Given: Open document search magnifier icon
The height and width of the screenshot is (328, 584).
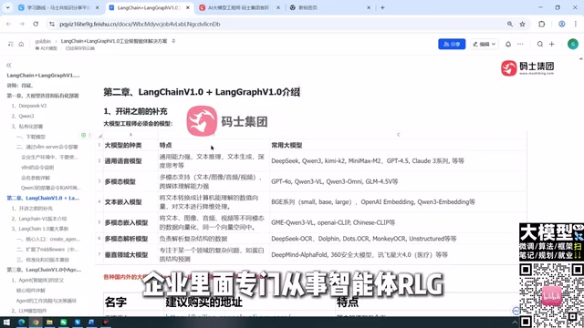Looking at the screenshot, I should (539, 44).
